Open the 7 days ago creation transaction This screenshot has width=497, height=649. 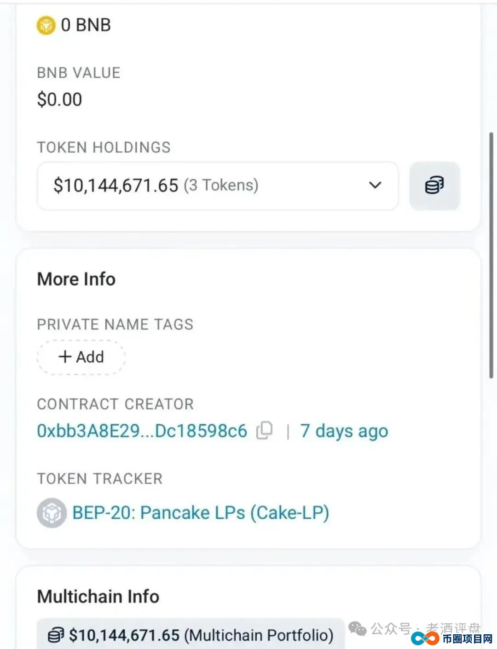pos(344,431)
